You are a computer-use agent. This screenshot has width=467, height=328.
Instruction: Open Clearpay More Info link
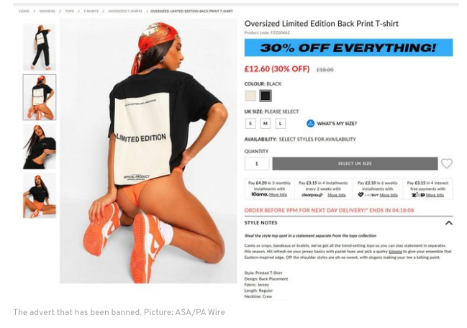pos(337,195)
